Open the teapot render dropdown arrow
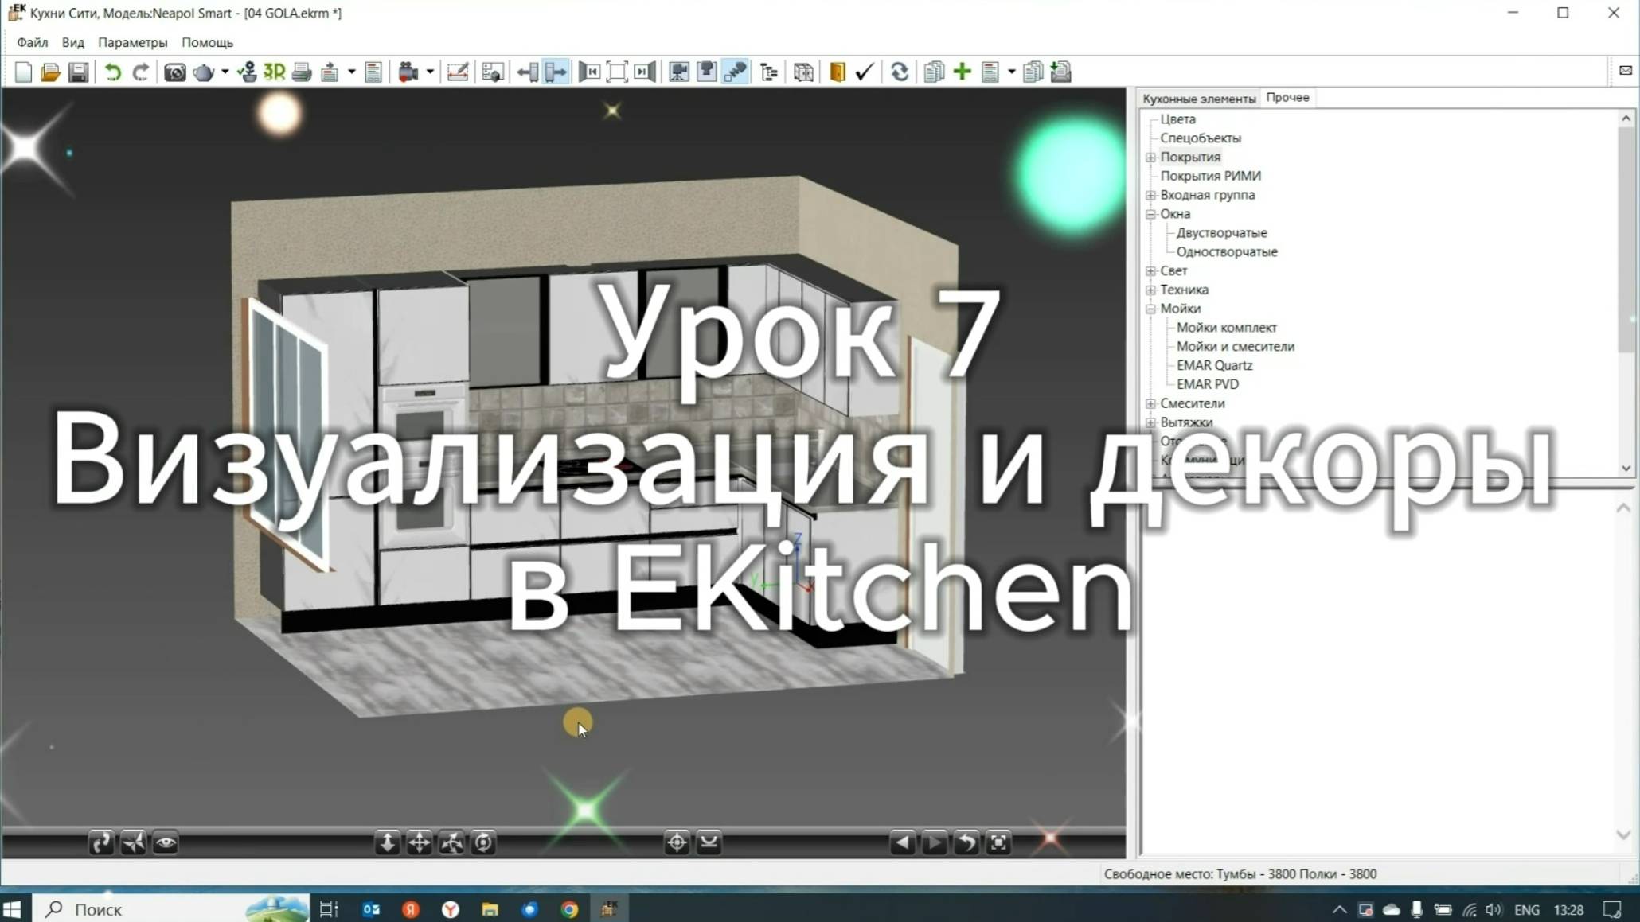1640x922 pixels. pyautogui.click(x=225, y=72)
